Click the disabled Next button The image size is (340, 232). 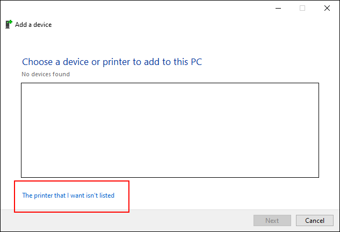tap(272, 221)
